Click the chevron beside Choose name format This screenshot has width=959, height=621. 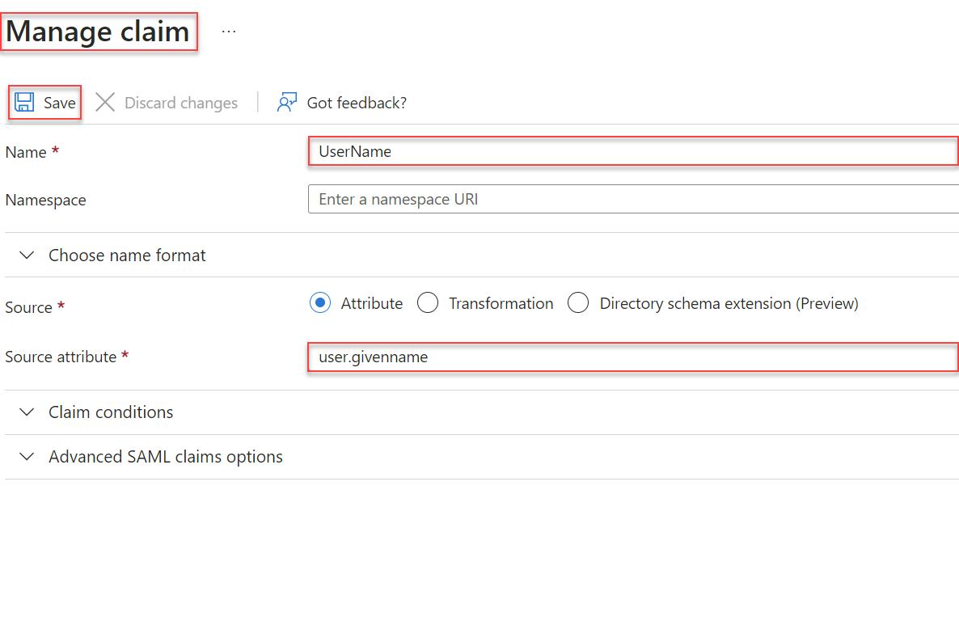(x=27, y=256)
